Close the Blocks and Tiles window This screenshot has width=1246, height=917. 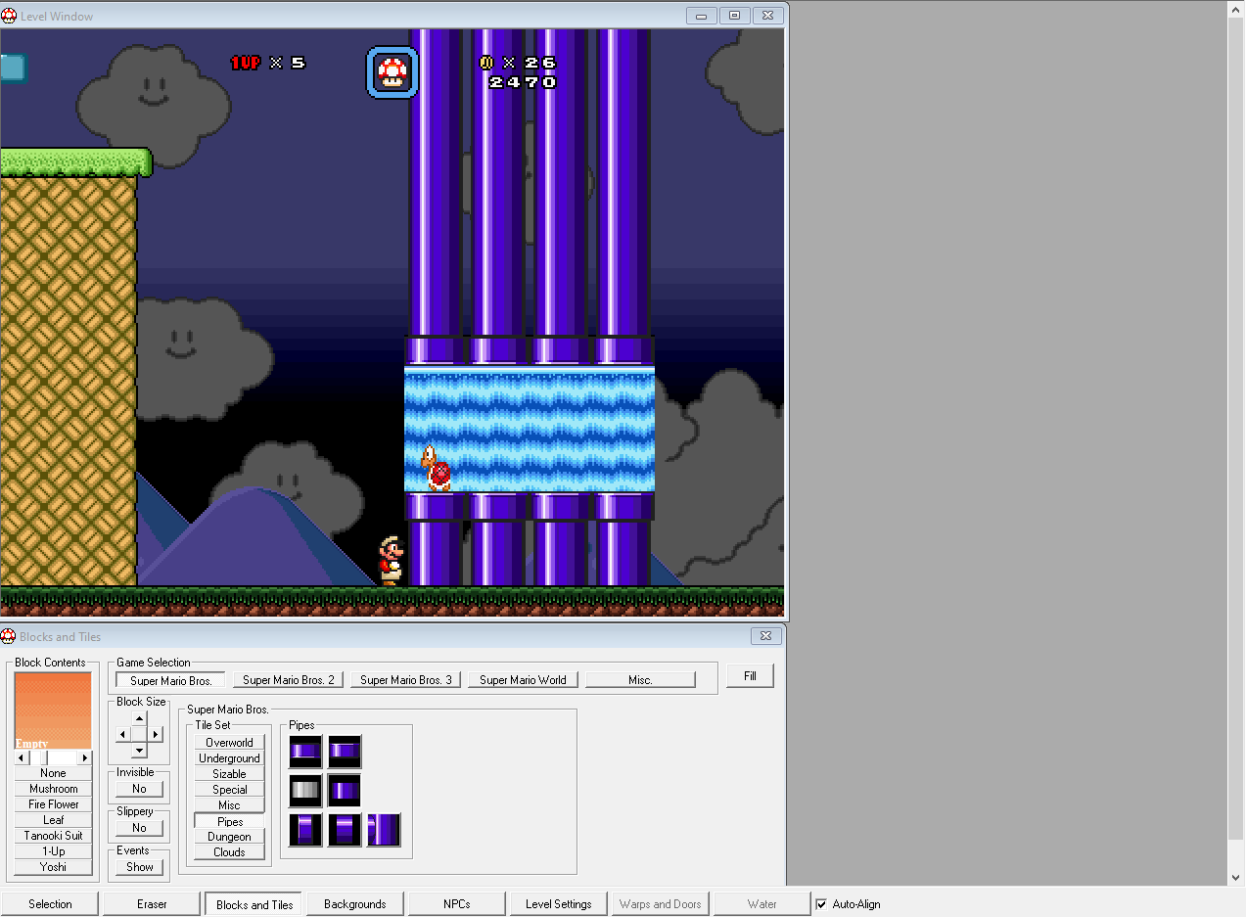(x=767, y=636)
